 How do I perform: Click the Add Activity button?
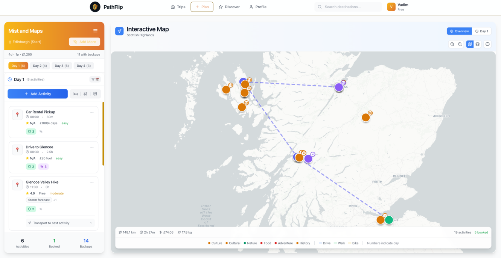[x=38, y=94]
